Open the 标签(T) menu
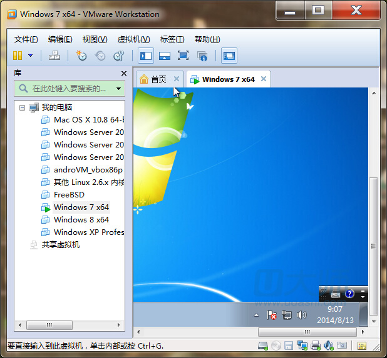 [172, 39]
